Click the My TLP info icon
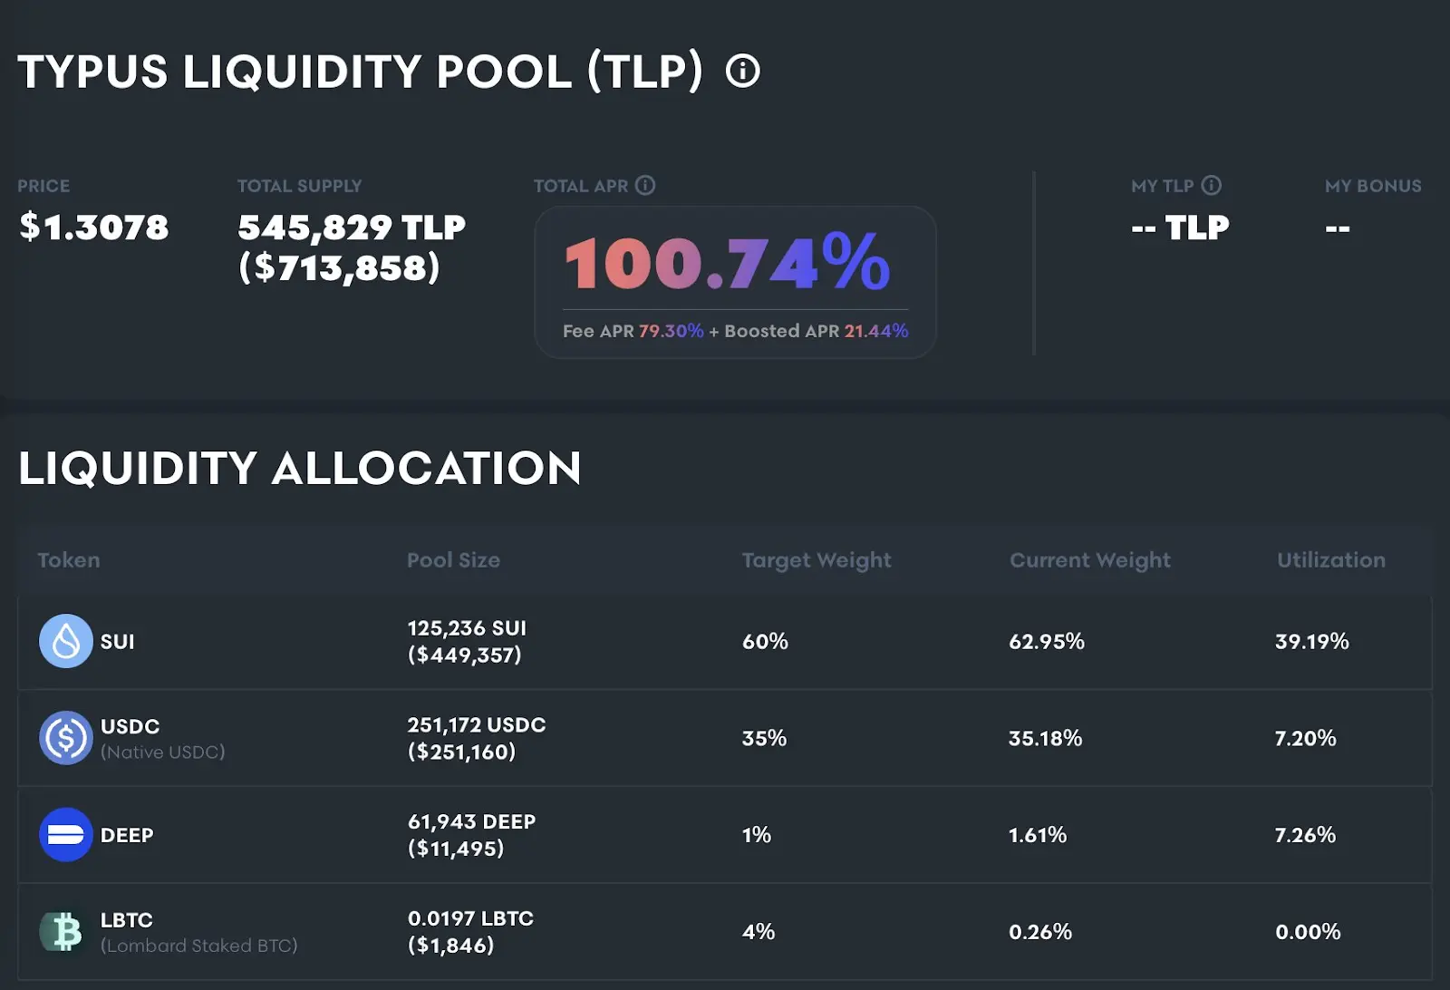The image size is (1450, 990). [1212, 185]
